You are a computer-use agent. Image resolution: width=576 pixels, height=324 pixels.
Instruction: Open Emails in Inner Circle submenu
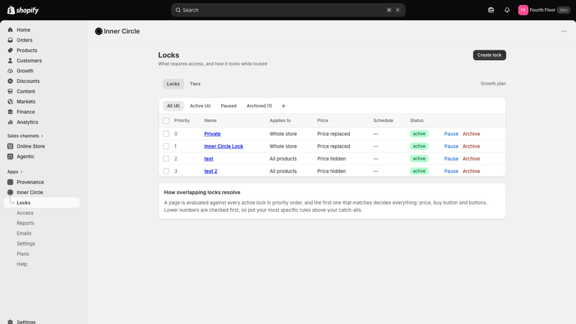(24, 233)
